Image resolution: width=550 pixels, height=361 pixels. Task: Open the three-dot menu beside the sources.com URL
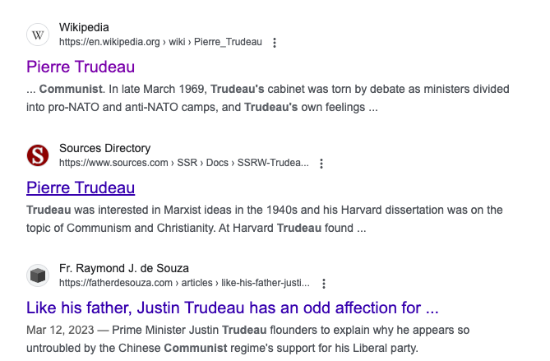click(321, 164)
